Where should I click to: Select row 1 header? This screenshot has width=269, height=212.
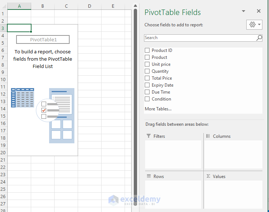[x=3, y=14]
